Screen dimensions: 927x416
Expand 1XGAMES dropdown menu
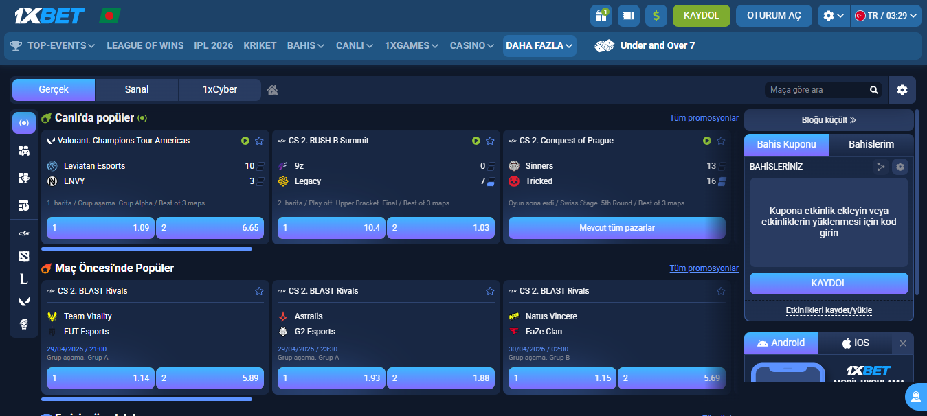click(x=412, y=46)
